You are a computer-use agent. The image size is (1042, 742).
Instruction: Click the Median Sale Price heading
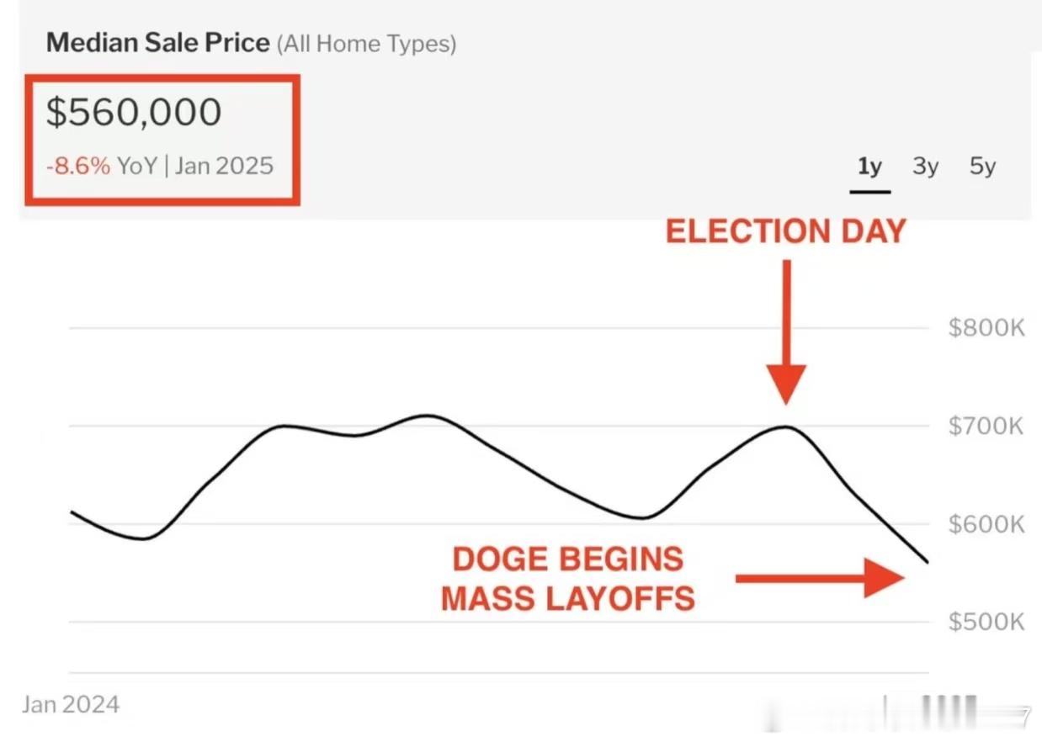158,43
